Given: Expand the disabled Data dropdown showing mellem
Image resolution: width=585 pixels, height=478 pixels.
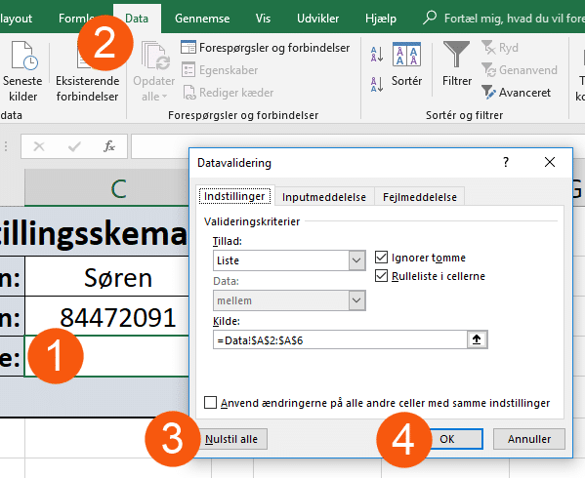Looking at the screenshot, I should [356, 300].
